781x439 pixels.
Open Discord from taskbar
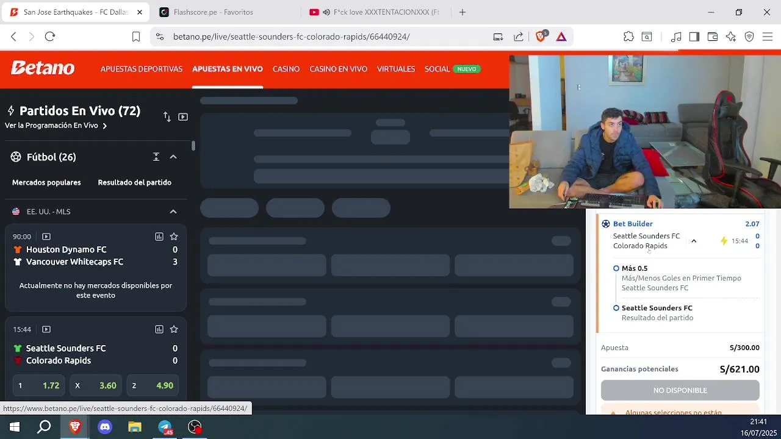coord(105,427)
